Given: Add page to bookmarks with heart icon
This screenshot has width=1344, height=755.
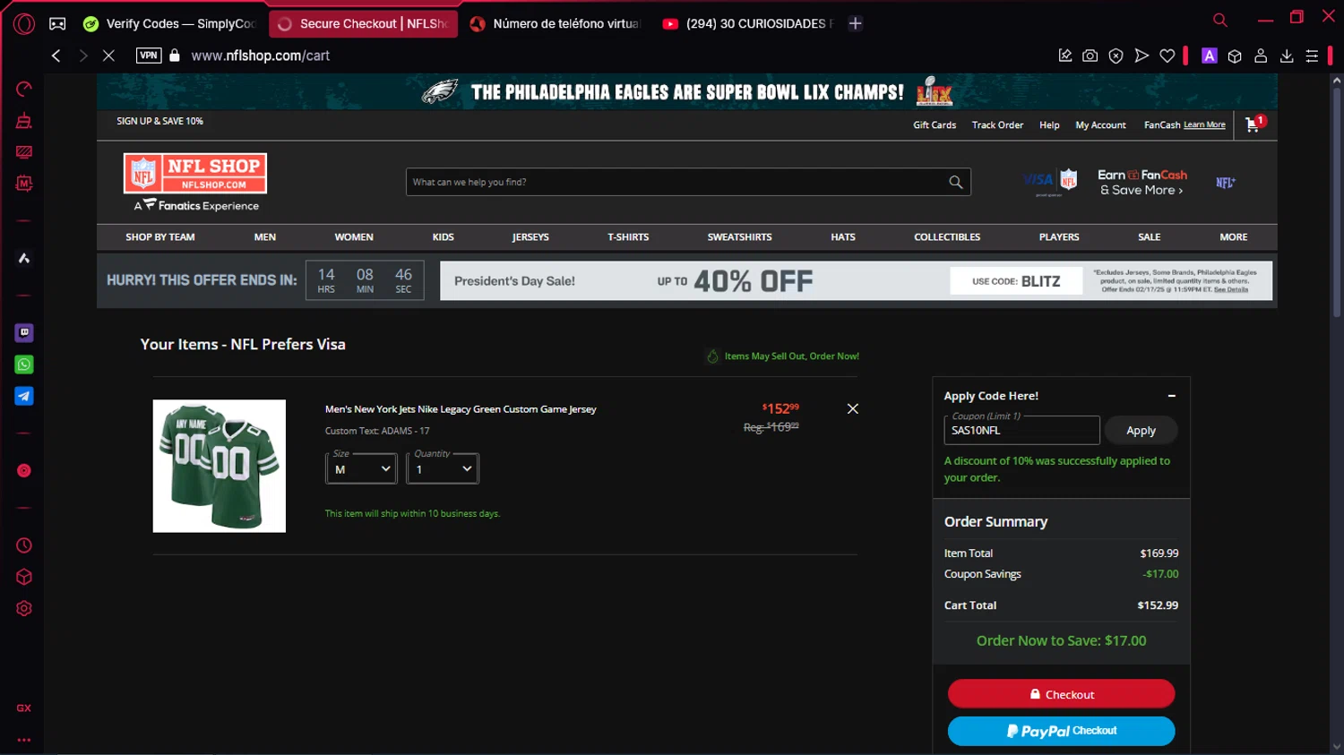Looking at the screenshot, I should coord(1167,56).
